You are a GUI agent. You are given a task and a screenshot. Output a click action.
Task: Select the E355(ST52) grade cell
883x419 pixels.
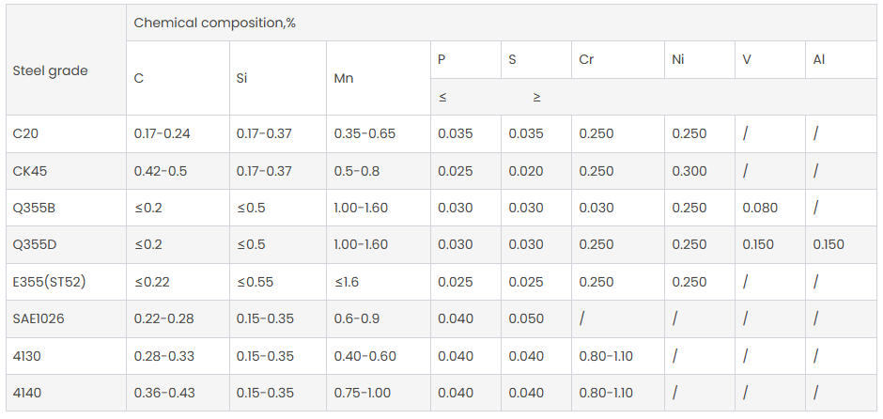tap(49, 282)
